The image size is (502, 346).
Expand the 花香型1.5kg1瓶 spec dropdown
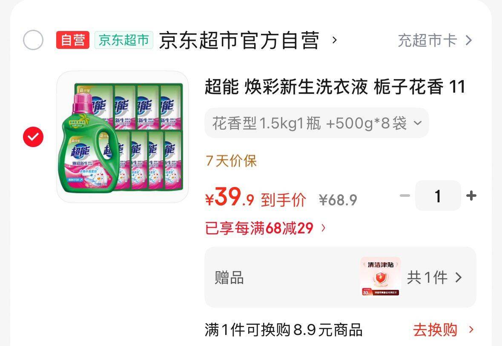click(317, 123)
